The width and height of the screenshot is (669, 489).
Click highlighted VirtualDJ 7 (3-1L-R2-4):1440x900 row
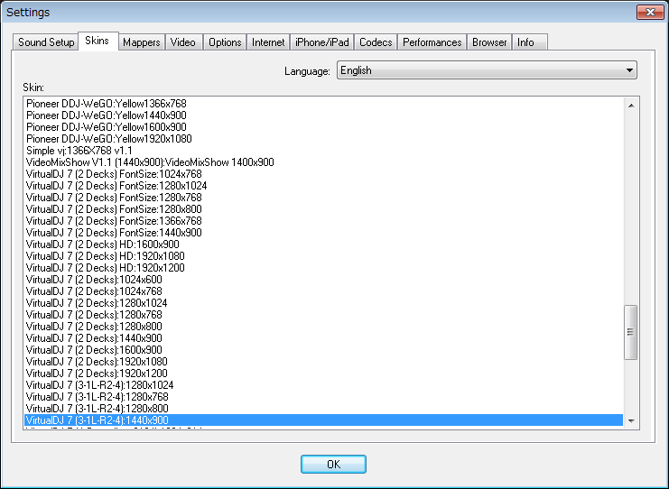coord(323,420)
